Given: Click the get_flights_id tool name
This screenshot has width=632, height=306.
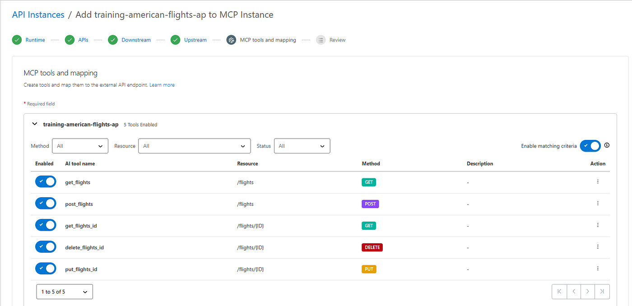Looking at the screenshot, I should click(x=81, y=226).
